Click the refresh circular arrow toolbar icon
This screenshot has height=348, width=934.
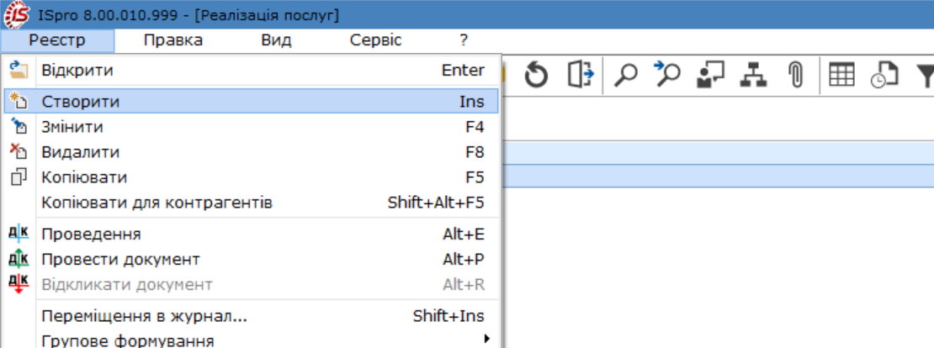(x=536, y=76)
